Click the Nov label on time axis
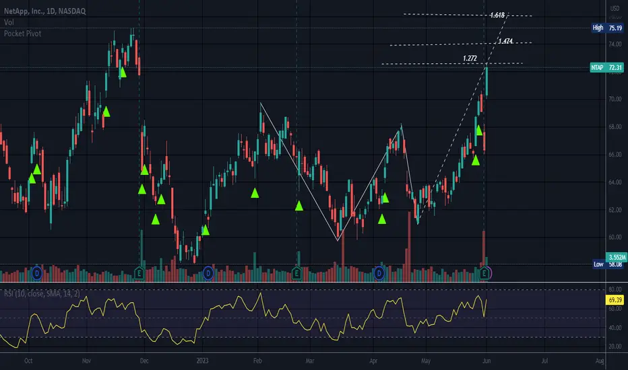 coord(86,361)
